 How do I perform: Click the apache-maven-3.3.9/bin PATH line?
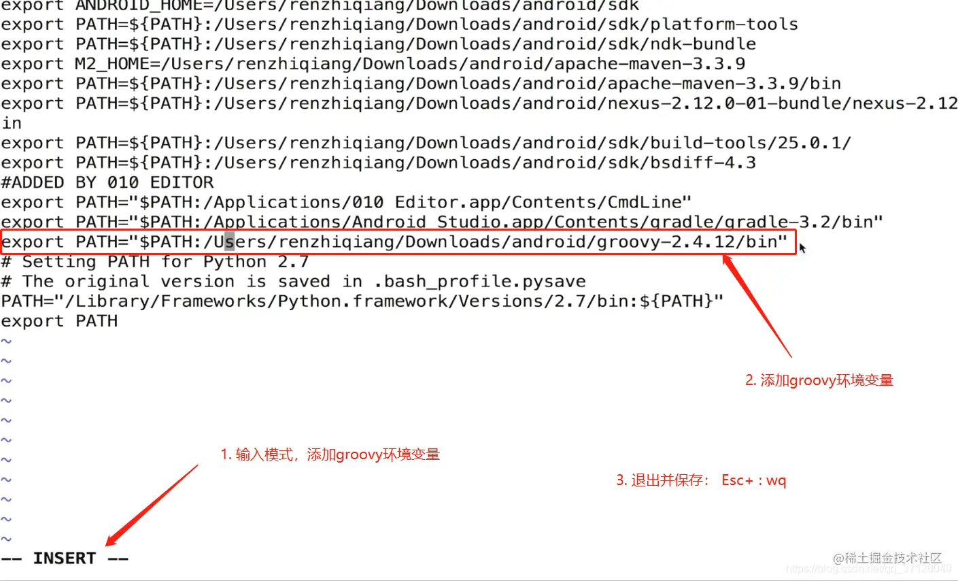(421, 84)
